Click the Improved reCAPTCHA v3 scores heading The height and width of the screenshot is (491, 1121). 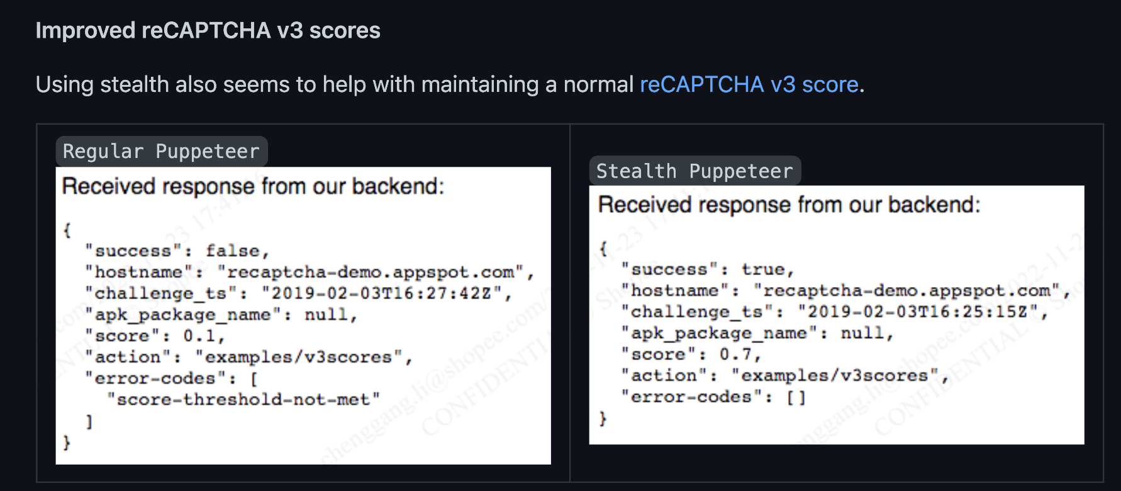(x=208, y=30)
